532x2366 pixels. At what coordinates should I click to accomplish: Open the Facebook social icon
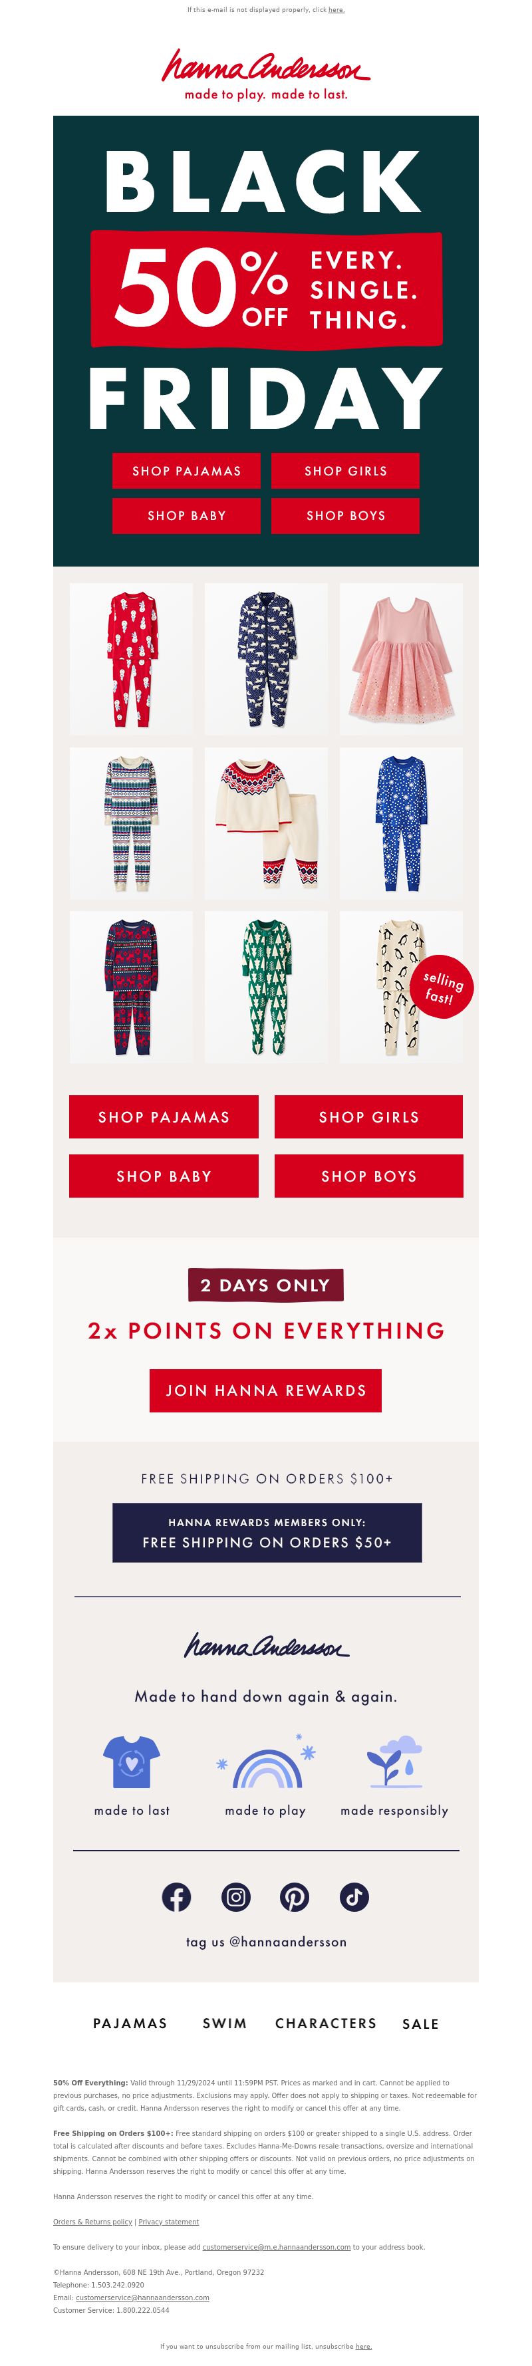[x=176, y=1897]
